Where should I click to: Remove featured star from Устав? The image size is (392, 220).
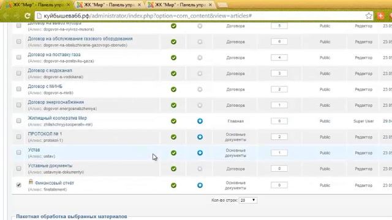click(x=200, y=153)
